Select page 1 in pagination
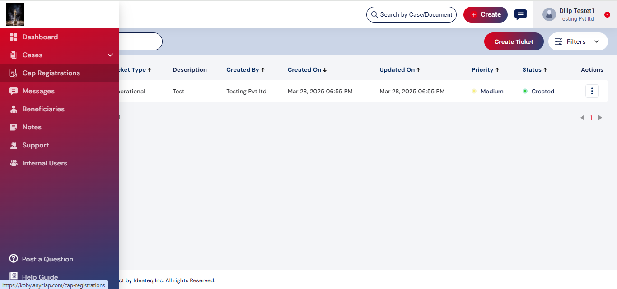The image size is (617, 289). (591, 118)
